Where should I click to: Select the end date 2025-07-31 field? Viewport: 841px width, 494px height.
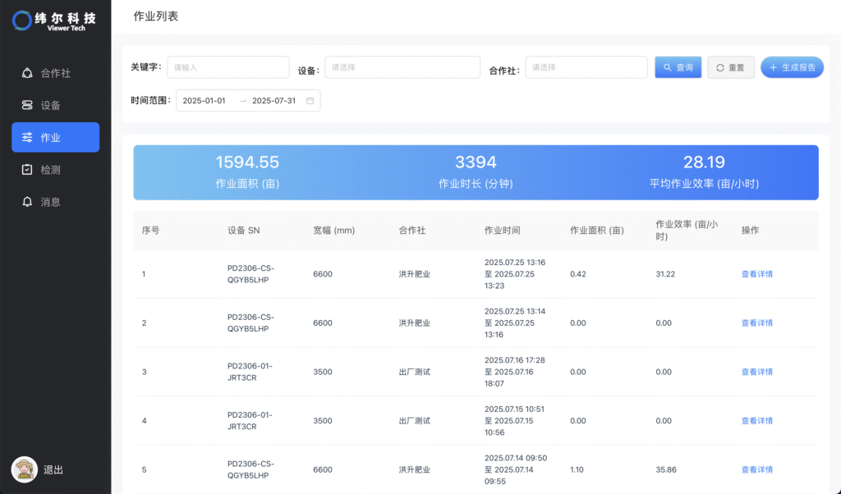(273, 101)
